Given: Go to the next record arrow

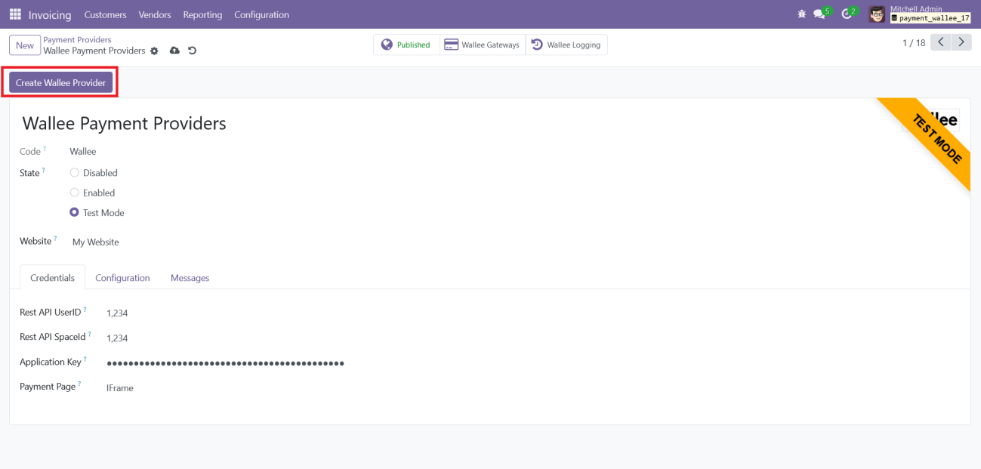Looking at the screenshot, I should click(961, 42).
